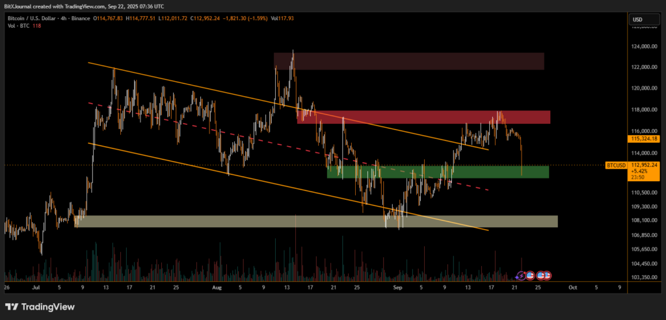
Task: Select the Vol · BTC indicator label
Action: point(18,27)
